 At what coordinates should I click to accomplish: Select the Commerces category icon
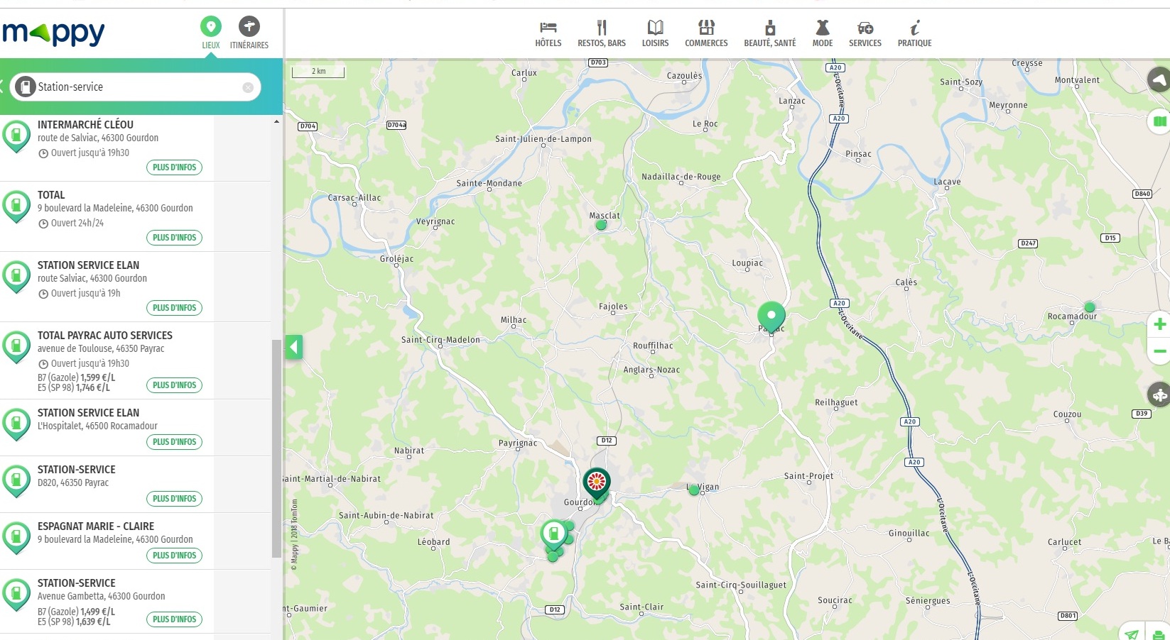coord(706,28)
